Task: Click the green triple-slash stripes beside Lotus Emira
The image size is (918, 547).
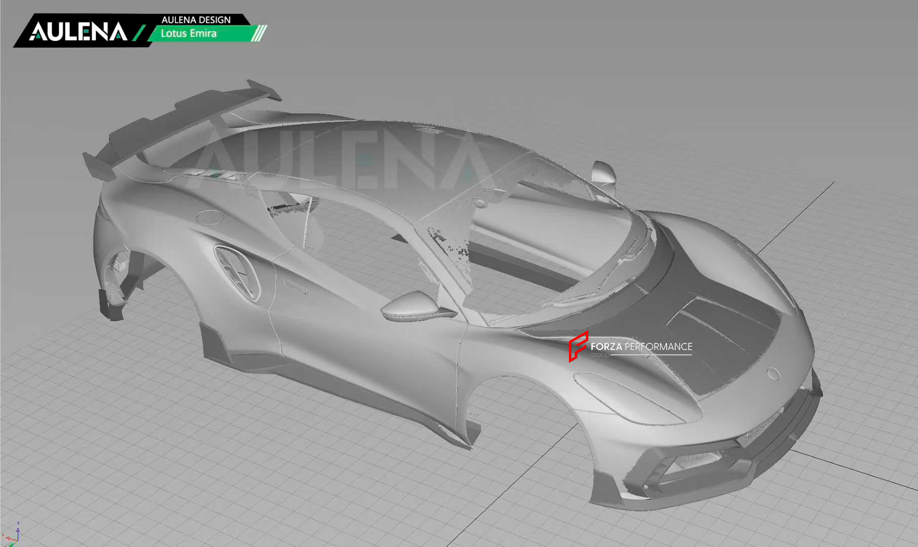Action: pyautogui.click(x=259, y=33)
